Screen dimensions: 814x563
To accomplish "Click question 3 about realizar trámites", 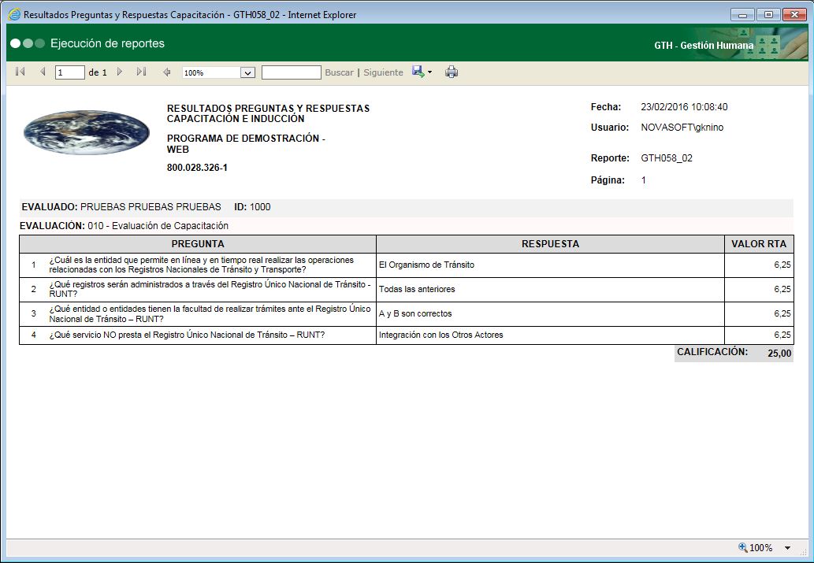I will tap(210, 313).
